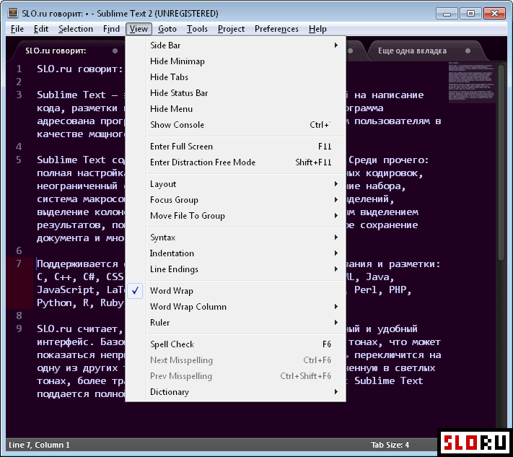
Task: Click 'Line 7, Column 1' status text
Action: 39,445
